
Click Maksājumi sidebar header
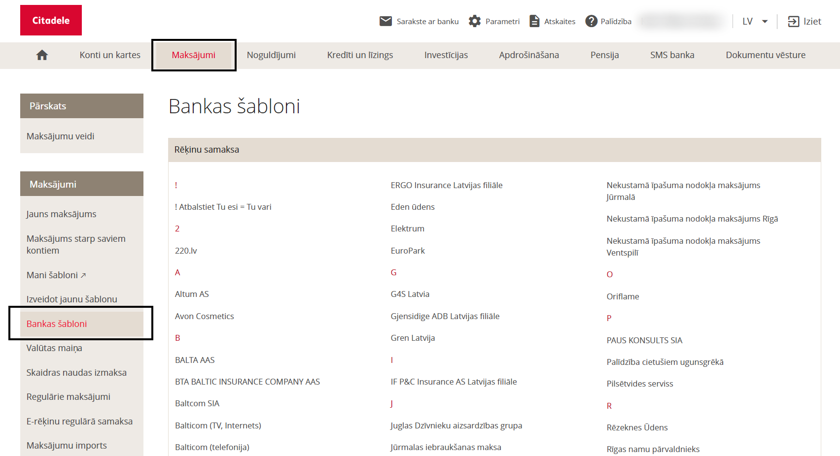pyautogui.click(x=82, y=184)
